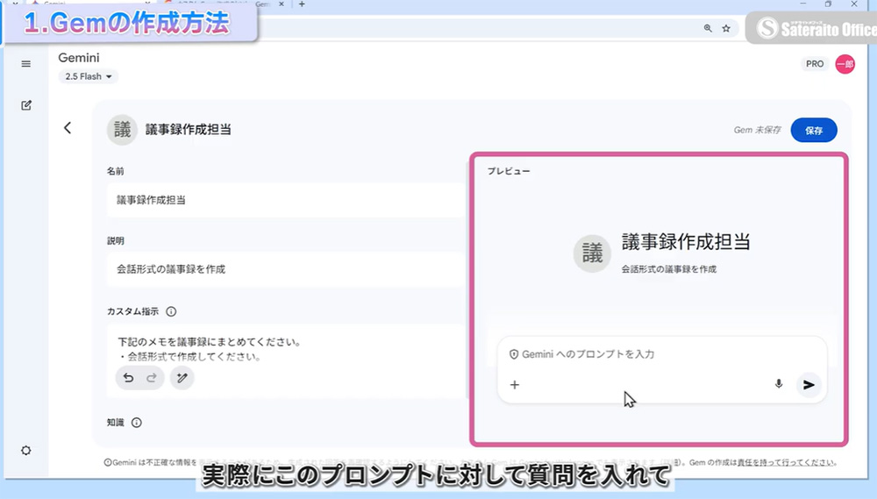Start a new chat with edit icon

point(25,105)
